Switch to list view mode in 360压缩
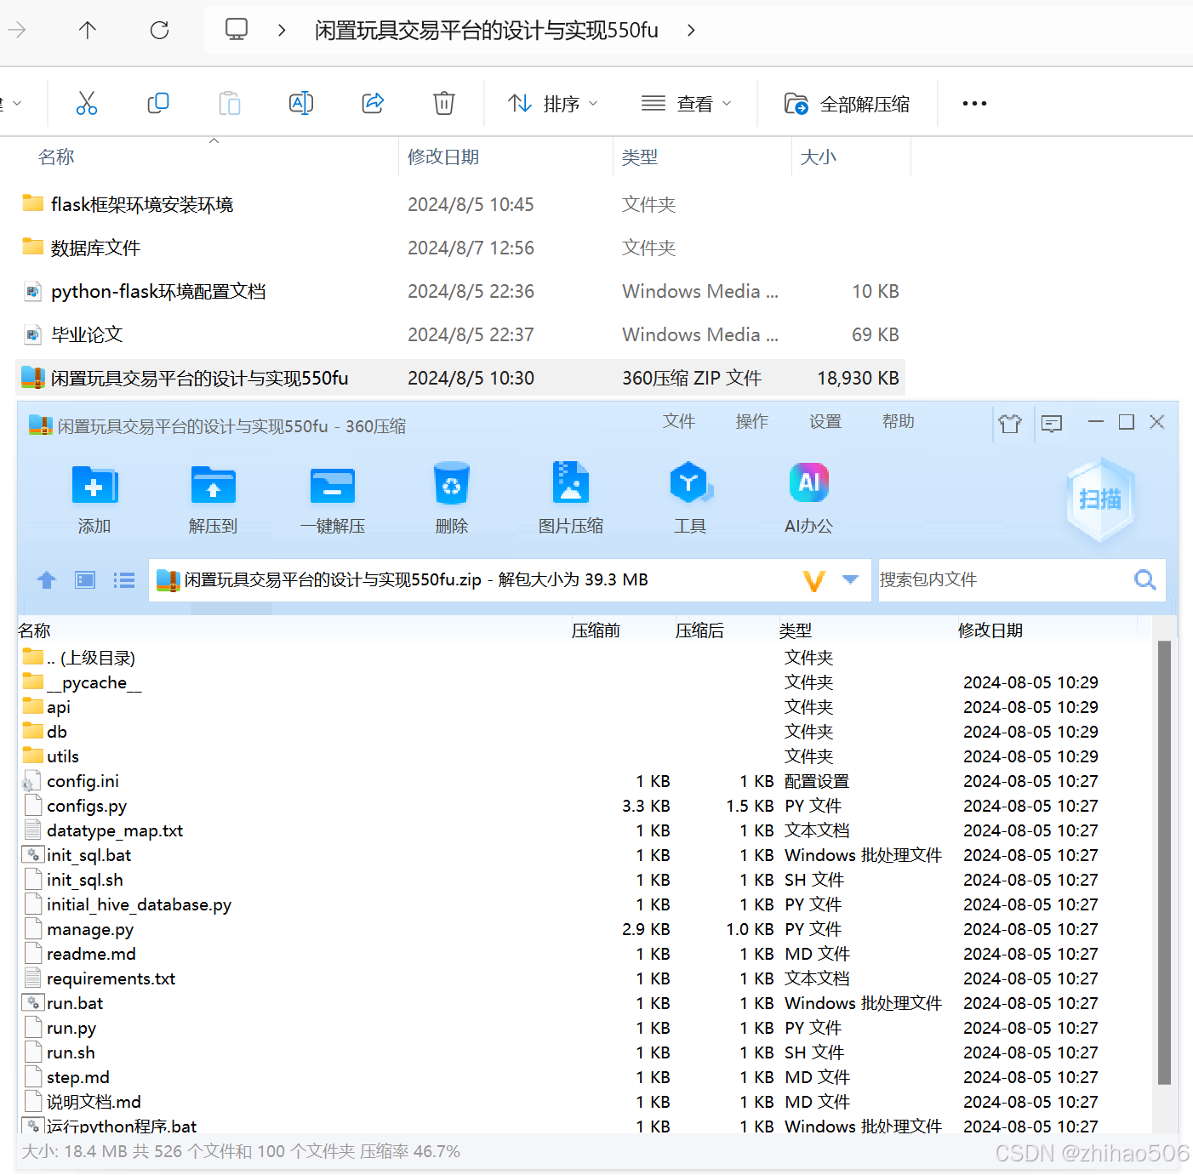 (x=124, y=580)
